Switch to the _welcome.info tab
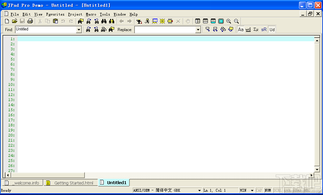 pyautogui.click(x=22, y=183)
